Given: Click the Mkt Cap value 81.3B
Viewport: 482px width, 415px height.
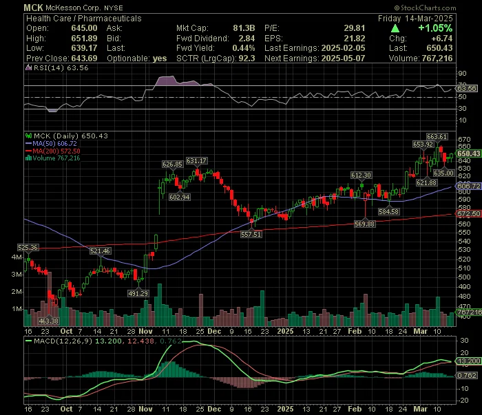Looking at the screenshot, I should pos(244,28).
